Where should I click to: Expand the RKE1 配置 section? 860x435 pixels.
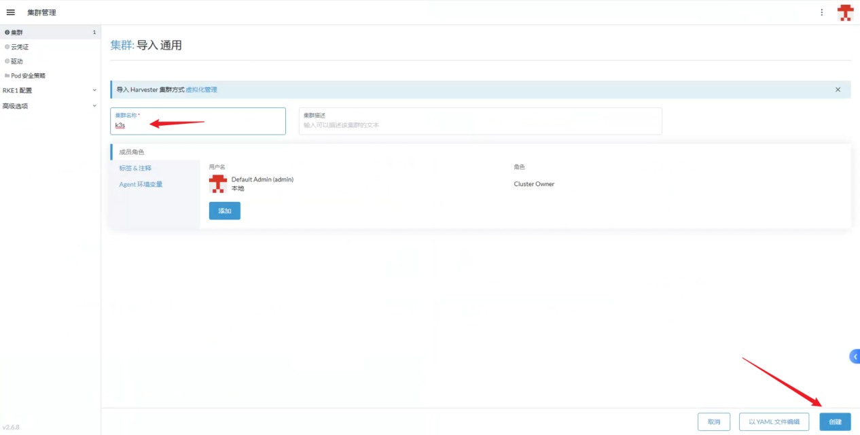coord(49,90)
